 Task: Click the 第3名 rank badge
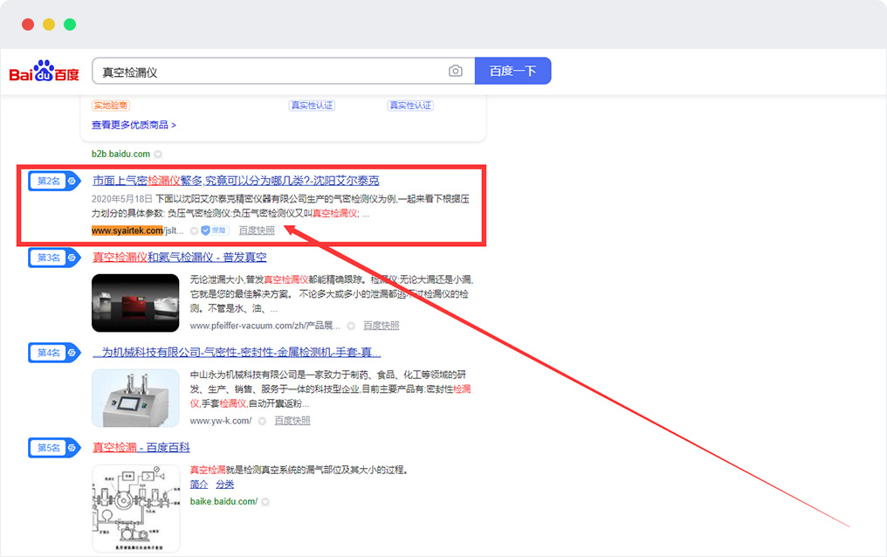pos(54,258)
